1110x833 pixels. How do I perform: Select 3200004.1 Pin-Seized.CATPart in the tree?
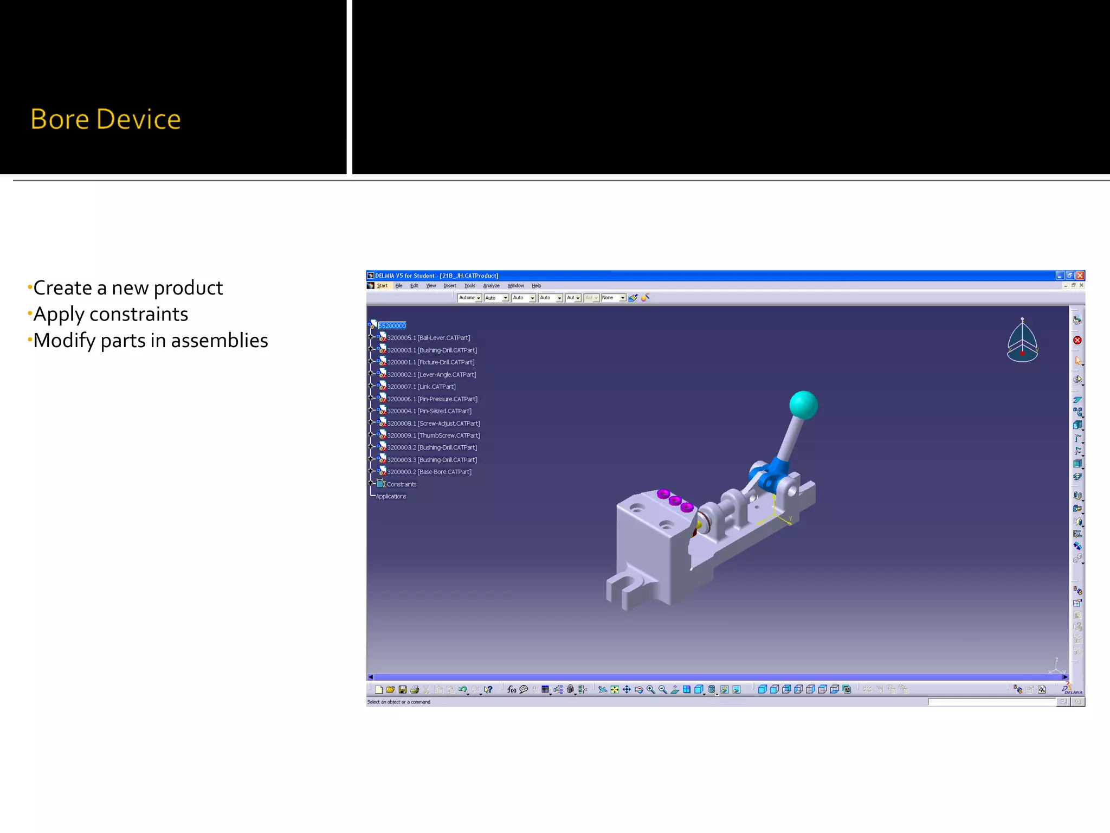tap(429, 411)
